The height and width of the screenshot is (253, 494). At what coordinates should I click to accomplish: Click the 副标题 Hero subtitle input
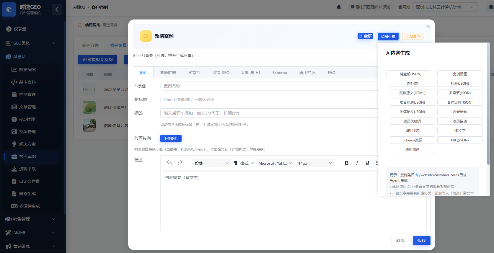coord(269,99)
